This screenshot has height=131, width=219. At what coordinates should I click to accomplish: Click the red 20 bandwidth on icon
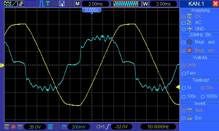189,50
